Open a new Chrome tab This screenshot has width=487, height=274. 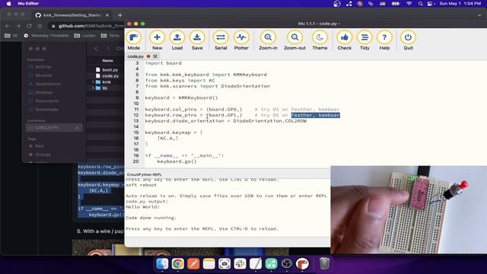pos(120,15)
